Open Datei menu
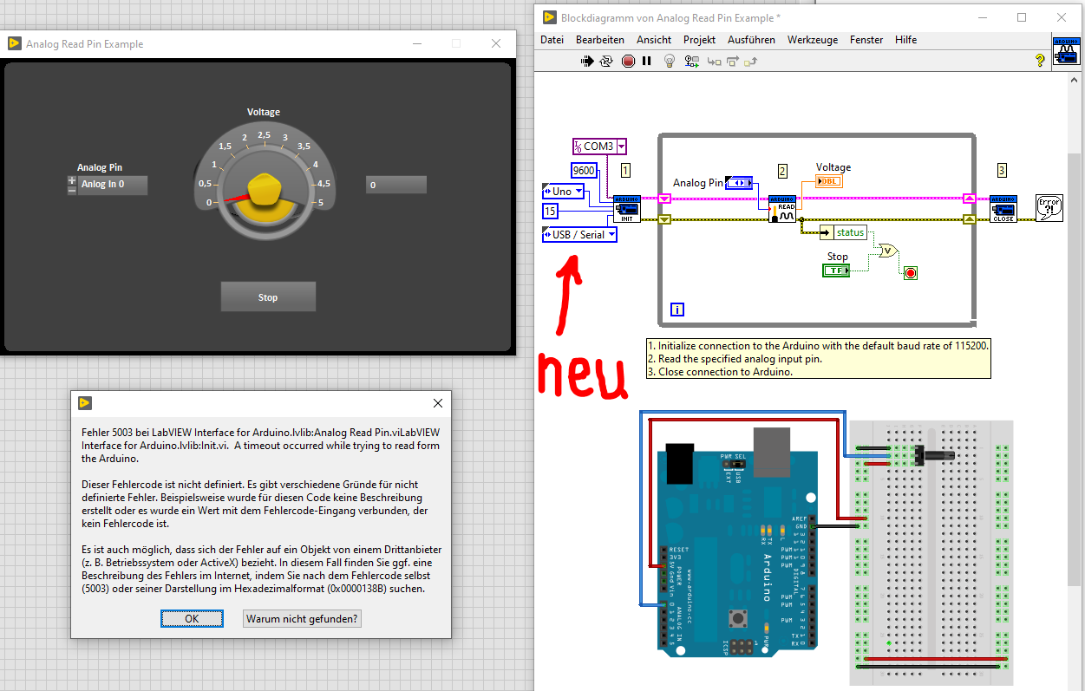The image size is (1085, 691). 552,40
